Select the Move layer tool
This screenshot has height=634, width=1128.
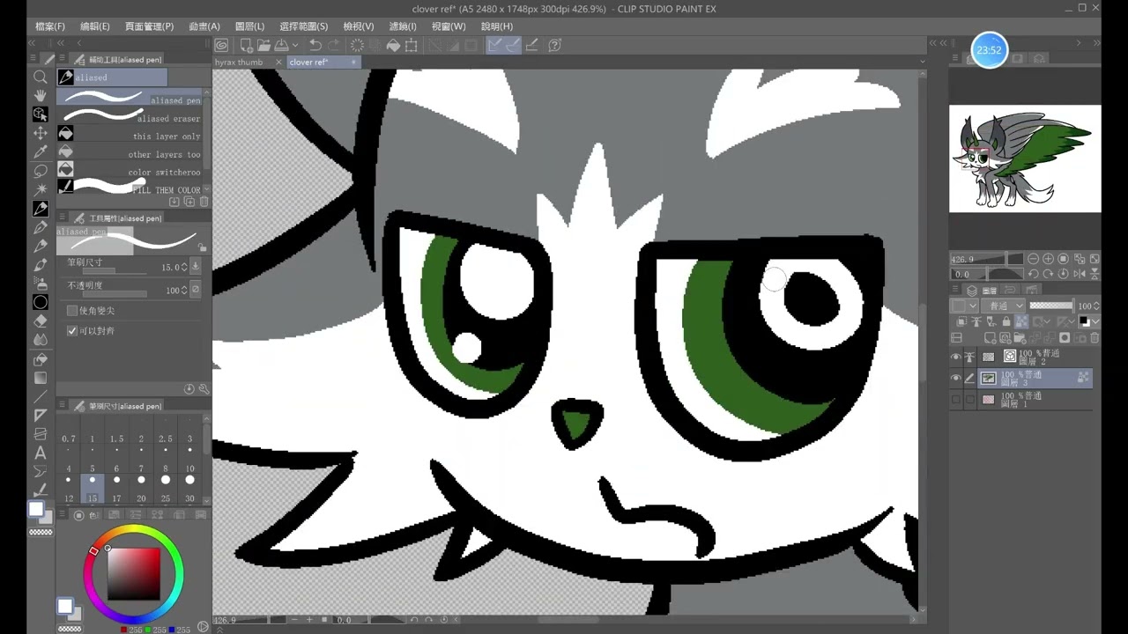tap(41, 132)
